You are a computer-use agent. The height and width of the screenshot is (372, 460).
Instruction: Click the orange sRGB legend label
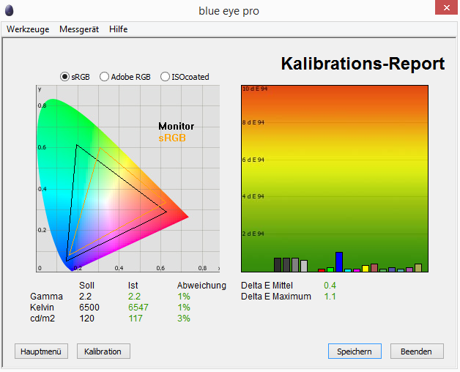172,138
